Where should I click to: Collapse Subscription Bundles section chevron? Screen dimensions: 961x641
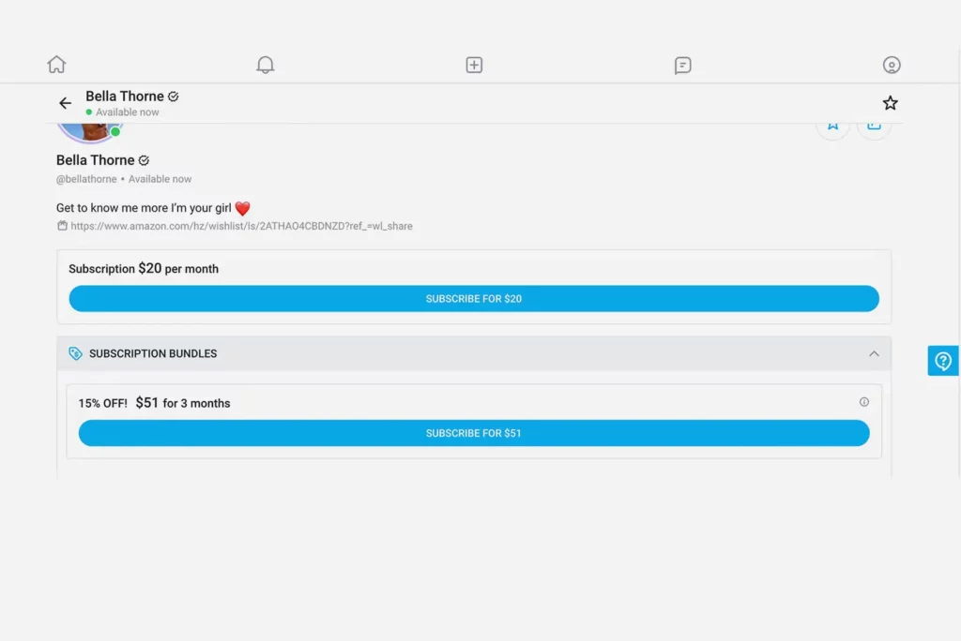coord(874,354)
